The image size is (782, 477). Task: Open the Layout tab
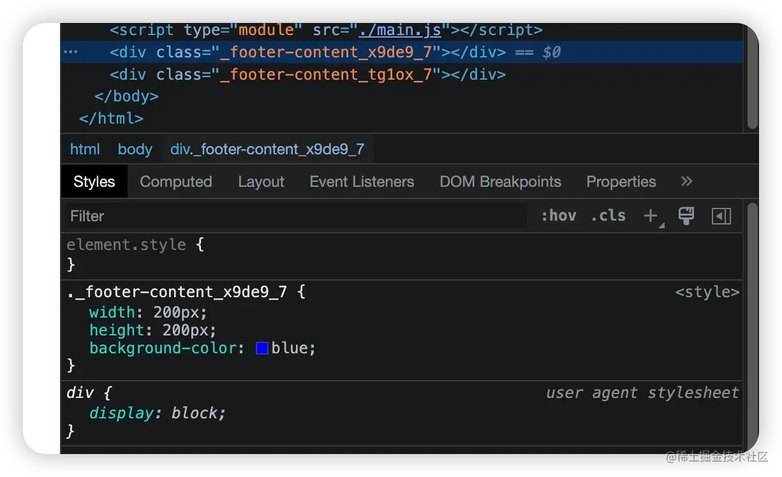point(262,182)
